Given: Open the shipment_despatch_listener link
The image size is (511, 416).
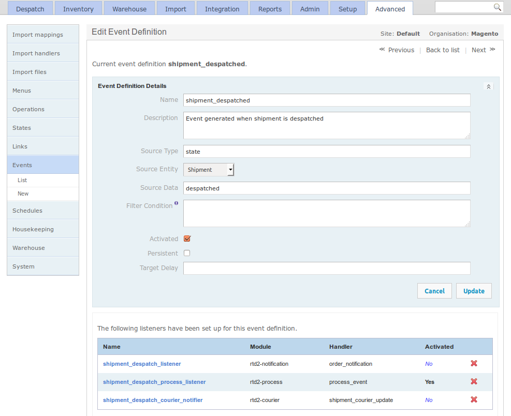Looking at the screenshot, I should point(141,364).
